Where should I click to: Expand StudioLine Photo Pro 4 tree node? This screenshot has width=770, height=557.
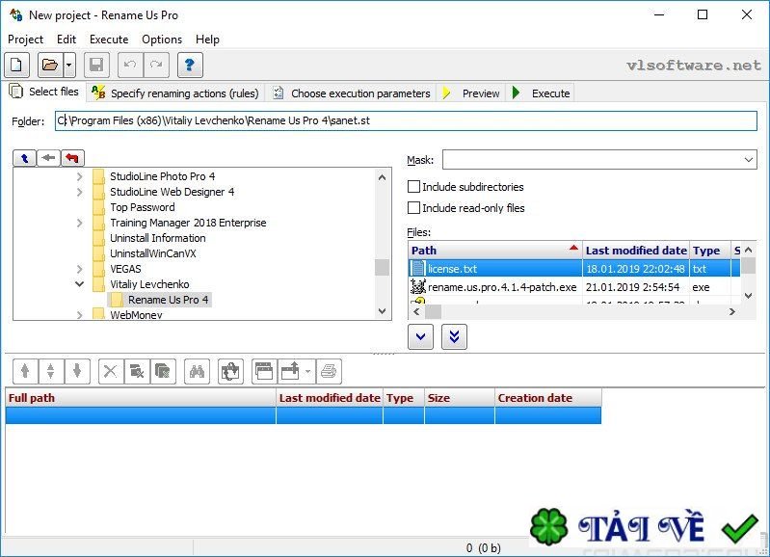coord(80,176)
